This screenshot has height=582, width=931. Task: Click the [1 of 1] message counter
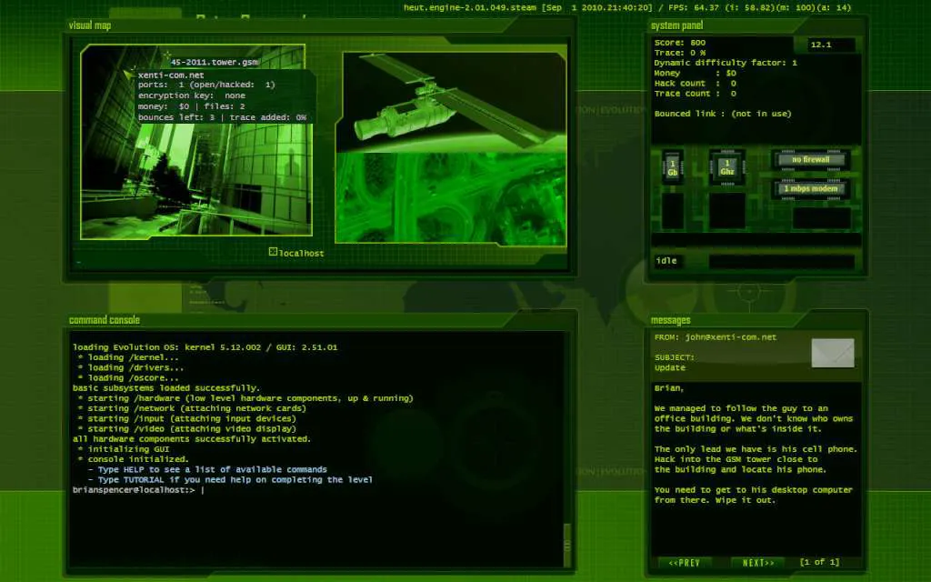coord(819,562)
